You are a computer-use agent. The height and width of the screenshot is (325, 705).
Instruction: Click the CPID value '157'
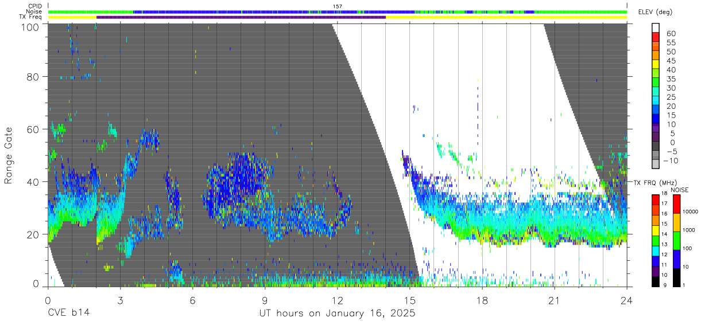(x=338, y=6)
